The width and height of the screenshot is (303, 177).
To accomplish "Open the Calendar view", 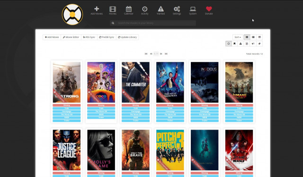I will click(x=128, y=10).
